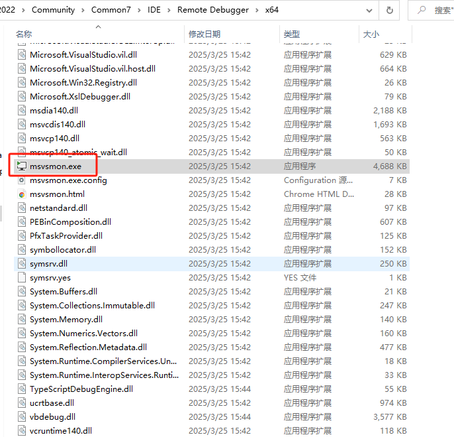This screenshot has height=437, width=454.
Task: Click modified date of TypeScriptDebugEngine.dll row
Action: pos(220,389)
